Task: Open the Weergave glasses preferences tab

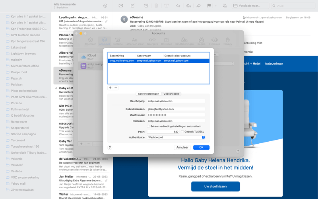Action: [x=152, y=41]
